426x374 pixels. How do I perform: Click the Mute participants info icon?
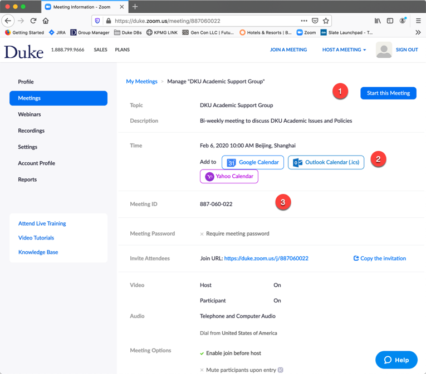(x=281, y=370)
